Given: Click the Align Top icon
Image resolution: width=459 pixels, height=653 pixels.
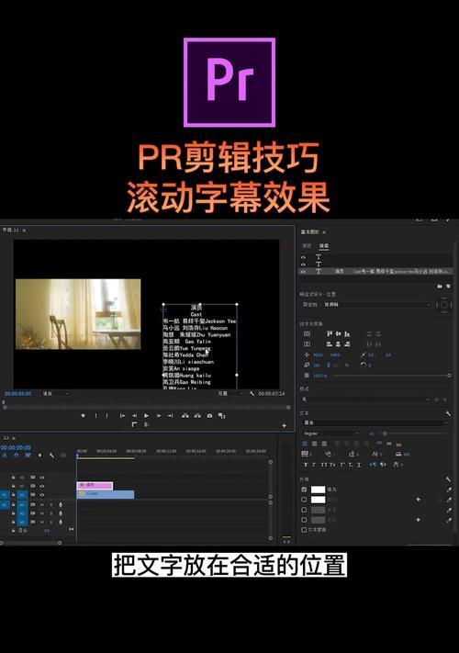Looking at the screenshot, I should tap(330, 334).
